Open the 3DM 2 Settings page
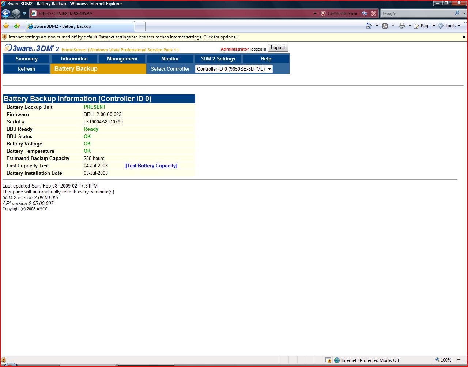 click(x=218, y=59)
